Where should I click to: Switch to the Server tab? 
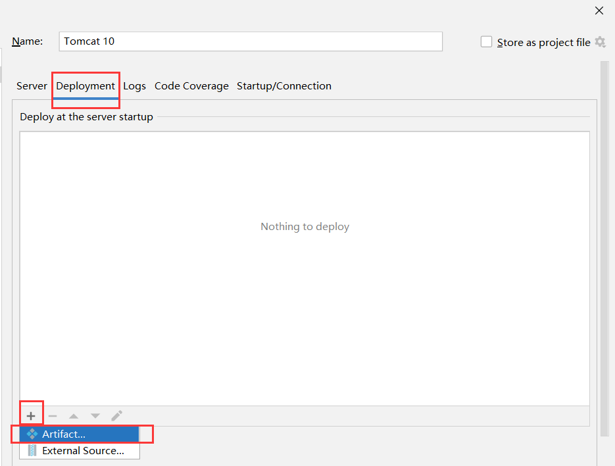coord(32,85)
